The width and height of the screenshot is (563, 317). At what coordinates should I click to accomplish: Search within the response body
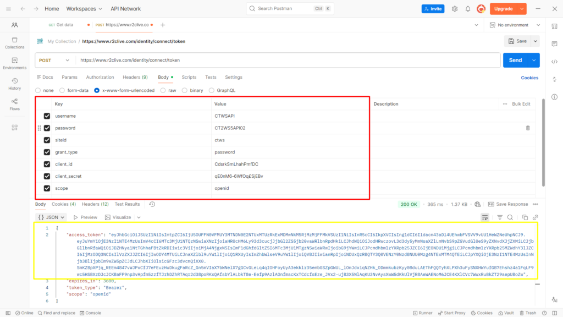point(510,217)
